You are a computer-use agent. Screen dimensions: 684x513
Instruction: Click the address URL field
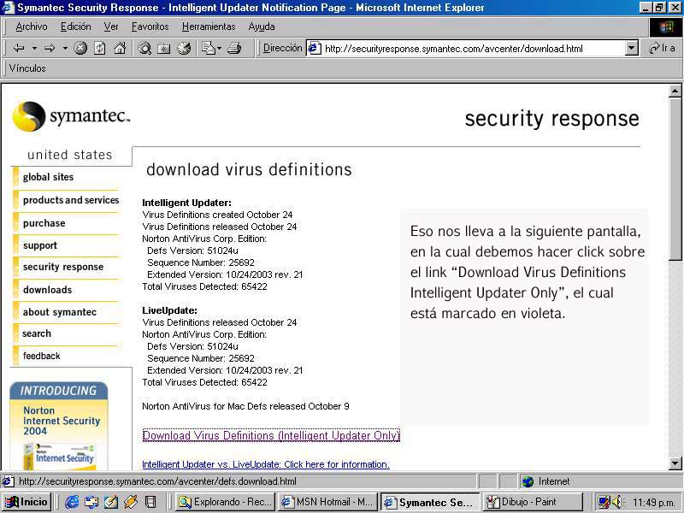(x=474, y=49)
